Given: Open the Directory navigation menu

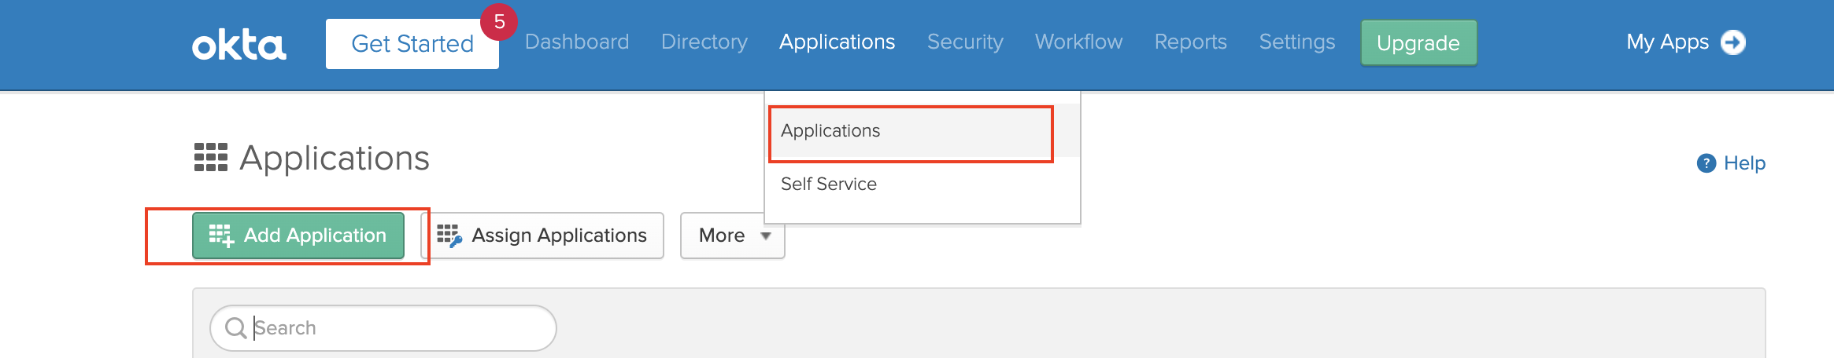Looking at the screenshot, I should (x=704, y=42).
